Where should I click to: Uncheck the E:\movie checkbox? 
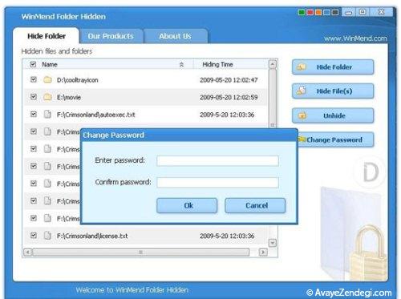pos(33,97)
